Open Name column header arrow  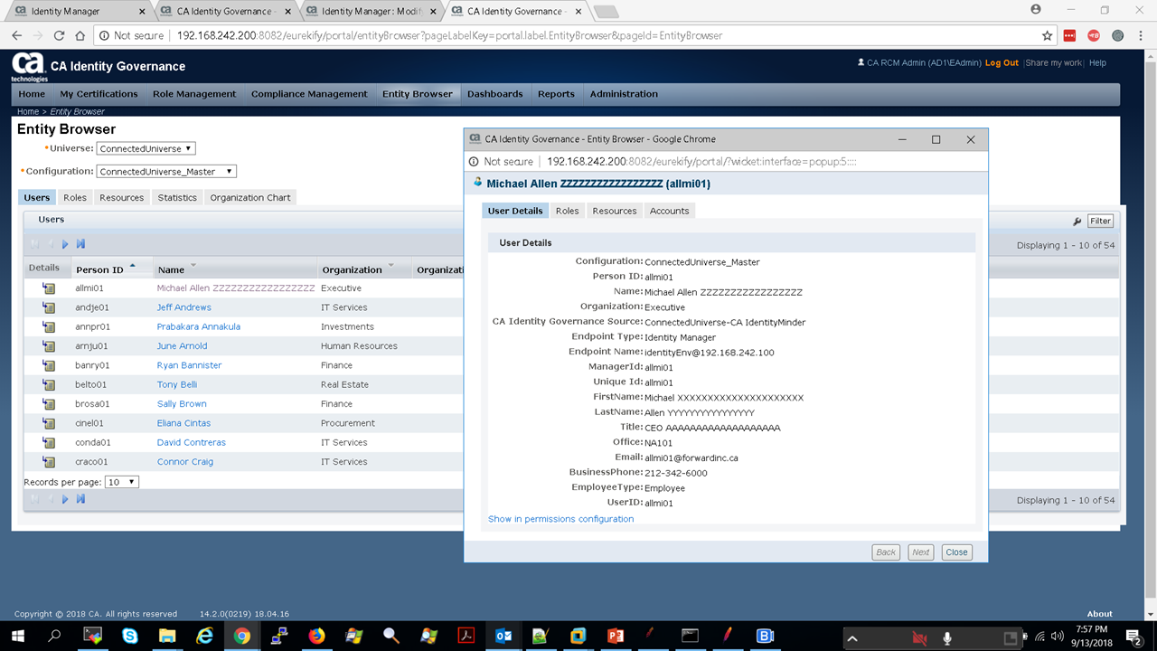[x=193, y=266]
